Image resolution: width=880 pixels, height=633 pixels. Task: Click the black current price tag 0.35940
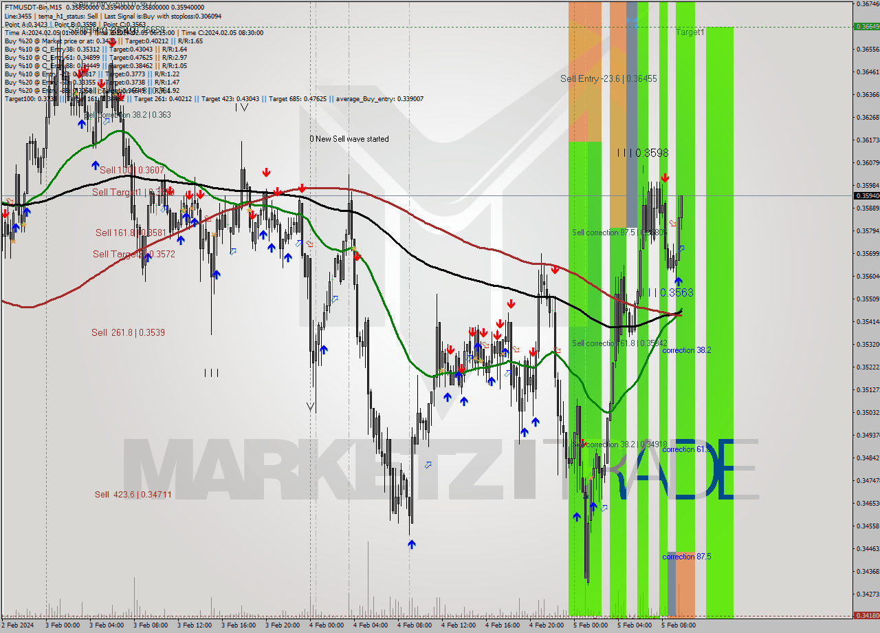pos(866,196)
